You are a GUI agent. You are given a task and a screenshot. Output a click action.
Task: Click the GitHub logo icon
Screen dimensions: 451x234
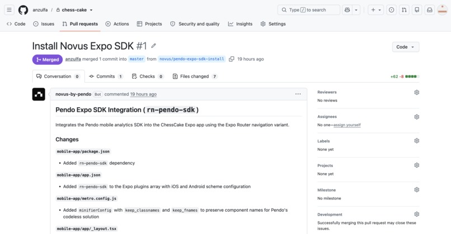point(24,9)
